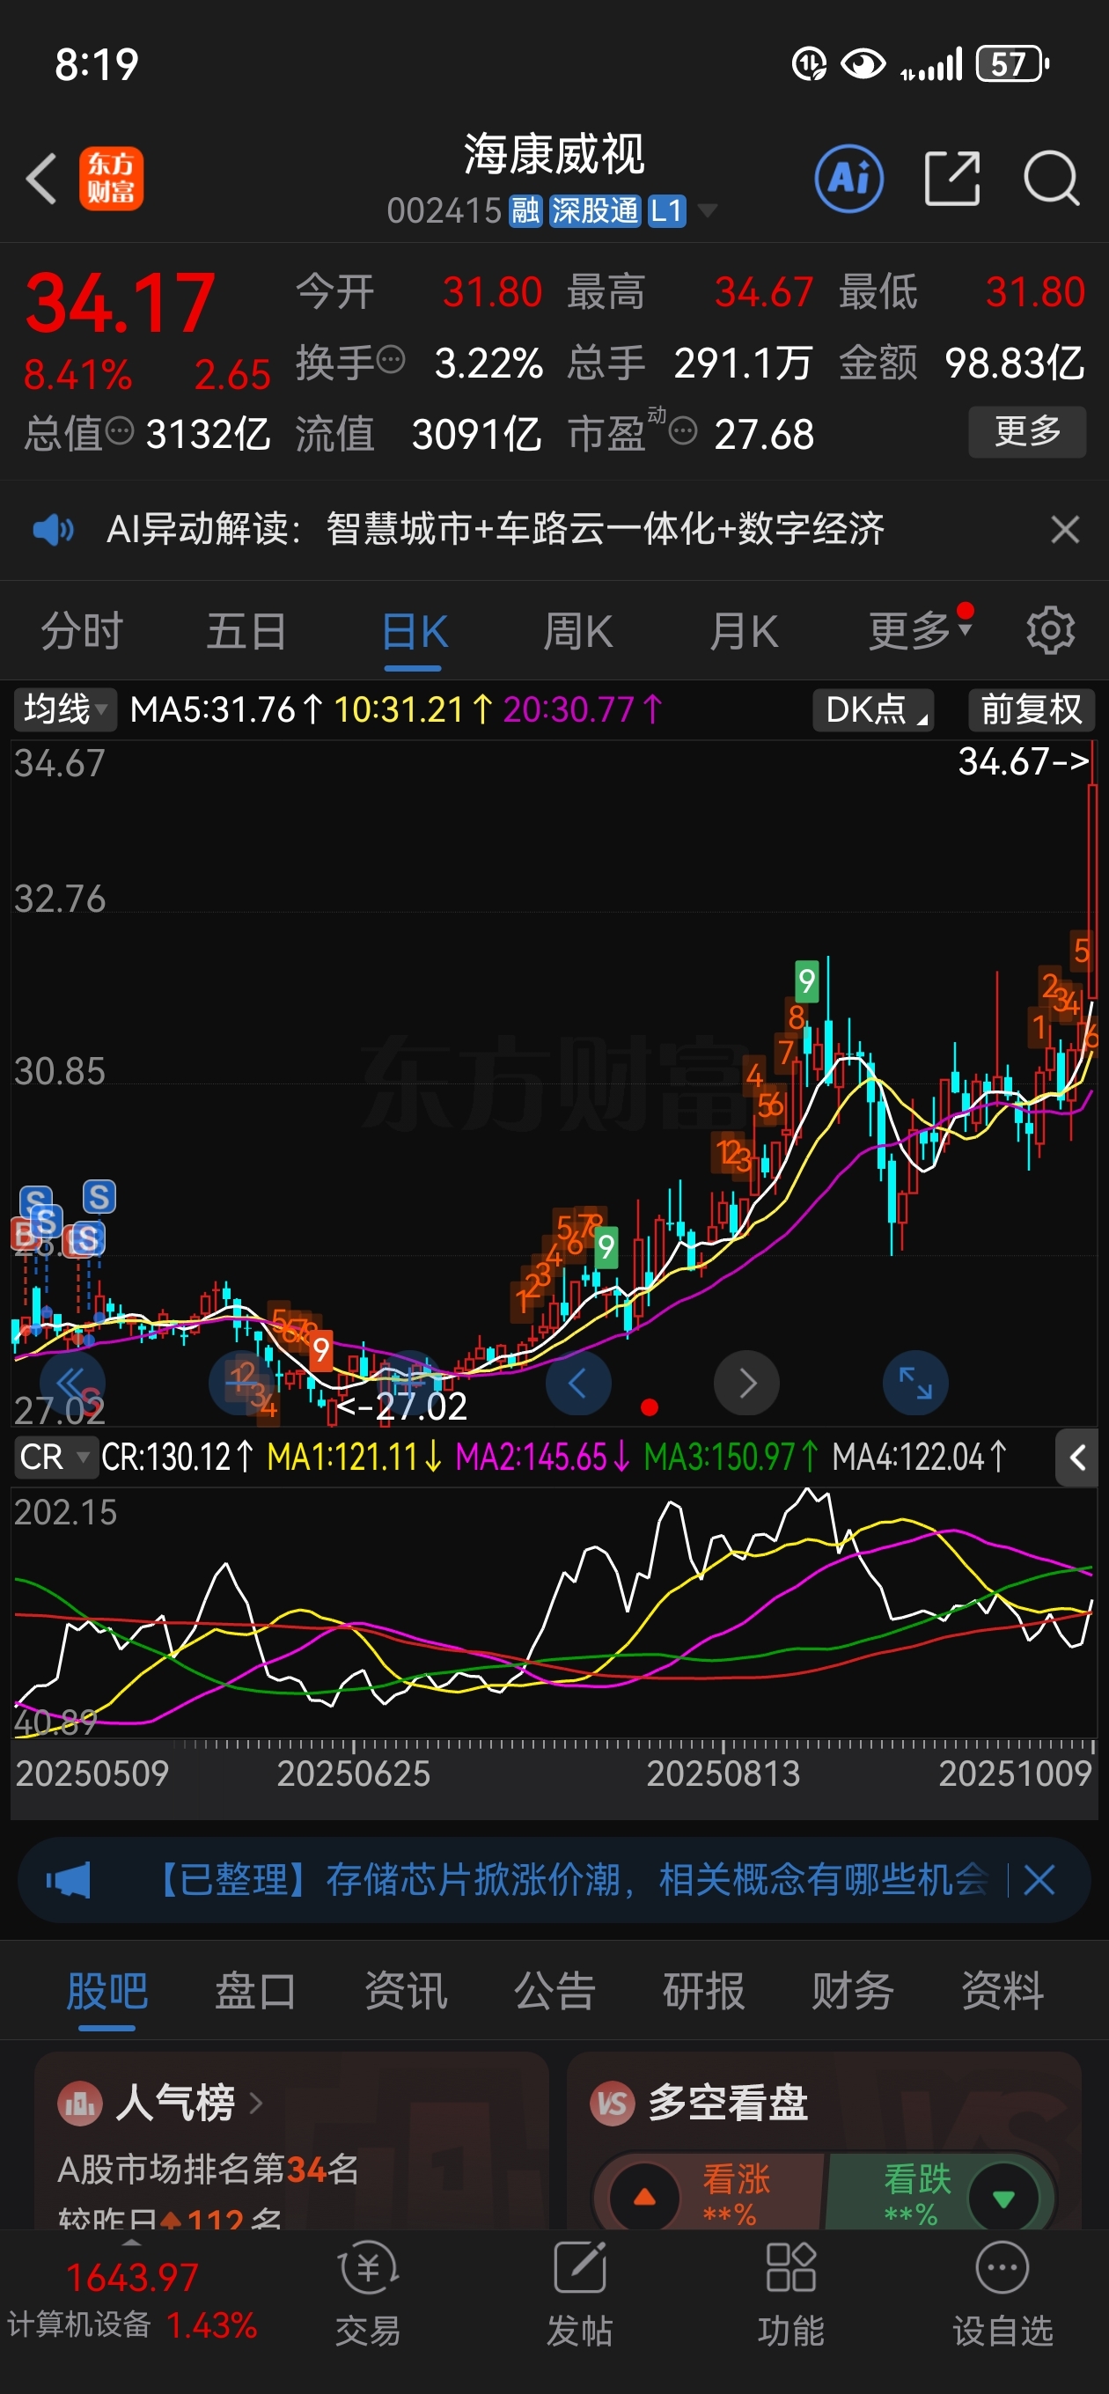Expand the 均线 indicator dropdown
Image resolution: width=1109 pixels, height=2394 pixels.
pyautogui.click(x=65, y=710)
